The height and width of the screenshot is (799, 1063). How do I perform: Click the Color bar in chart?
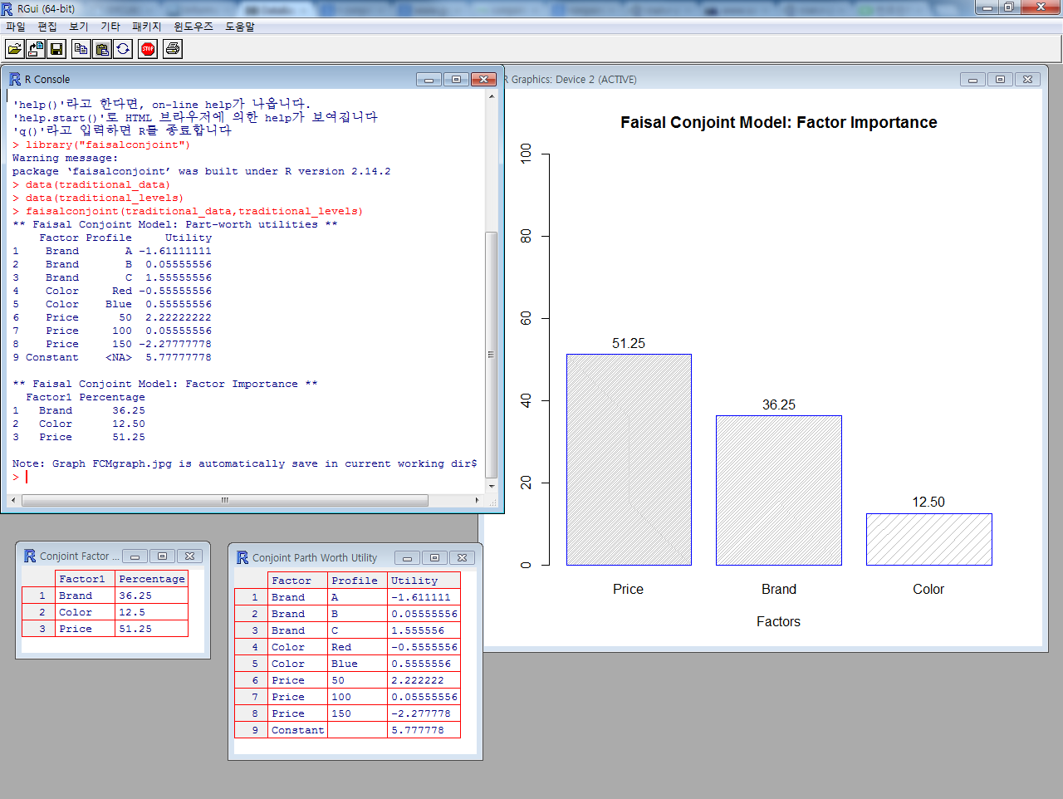928,540
